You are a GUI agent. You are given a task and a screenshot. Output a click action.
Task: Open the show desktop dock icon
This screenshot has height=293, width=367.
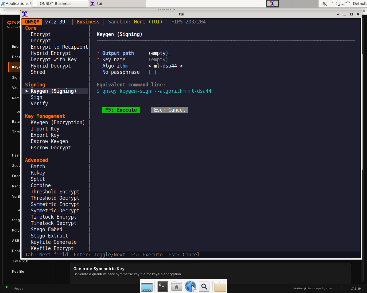pos(147,286)
